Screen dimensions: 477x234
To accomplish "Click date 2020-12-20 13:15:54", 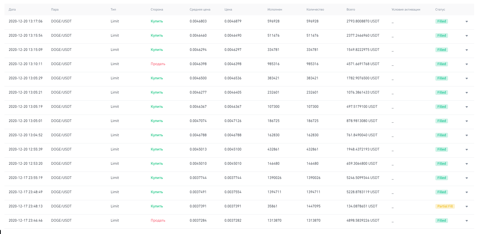I will [x=26, y=36].
